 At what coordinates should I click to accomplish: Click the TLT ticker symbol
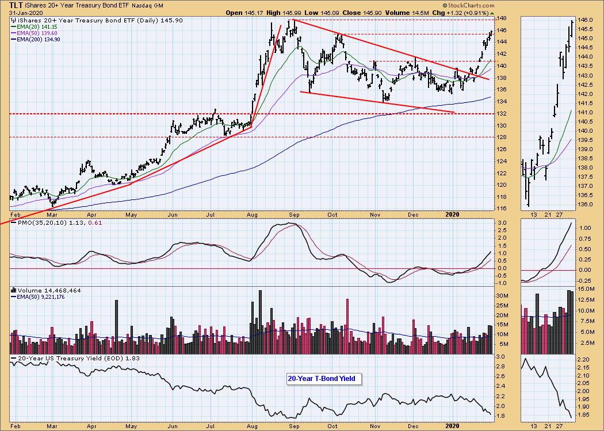pos(16,5)
